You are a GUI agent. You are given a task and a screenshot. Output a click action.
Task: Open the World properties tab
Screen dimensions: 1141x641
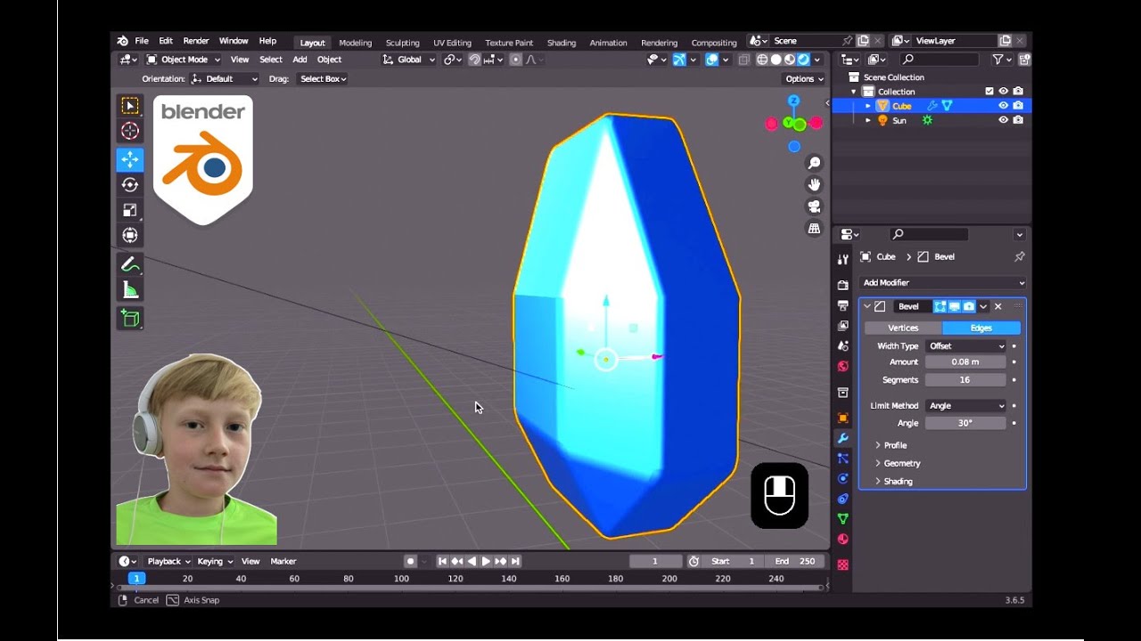coord(843,366)
